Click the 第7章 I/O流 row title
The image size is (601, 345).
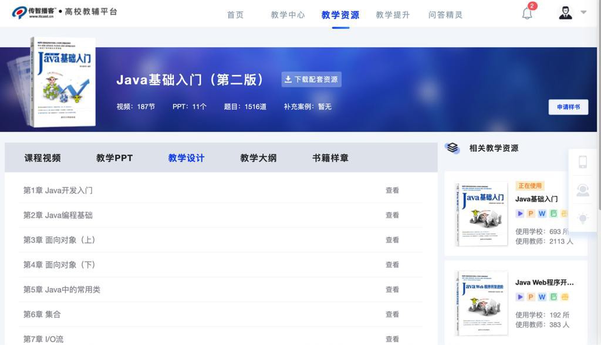43,339
